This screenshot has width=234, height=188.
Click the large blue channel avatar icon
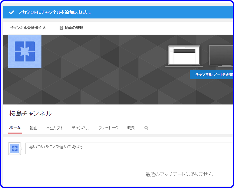tap(25, 51)
